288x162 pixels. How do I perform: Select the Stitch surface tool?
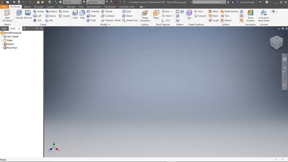tap(213, 11)
